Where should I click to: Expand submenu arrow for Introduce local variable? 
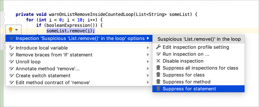[148, 48]
